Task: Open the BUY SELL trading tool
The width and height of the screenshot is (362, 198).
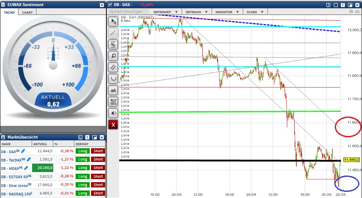Action: click(113, 102)
